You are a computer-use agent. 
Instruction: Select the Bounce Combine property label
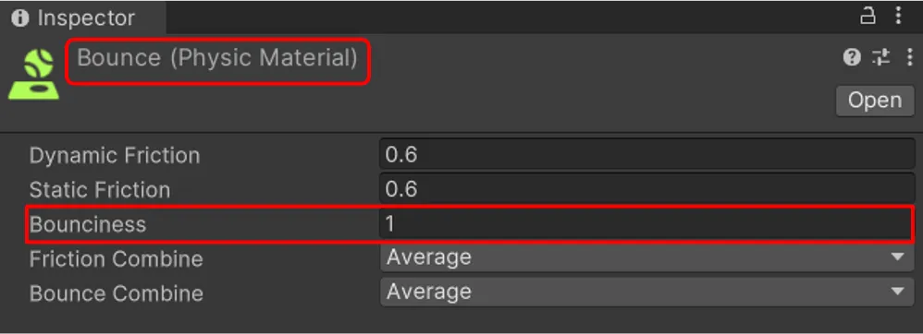(x=116, y=293)
